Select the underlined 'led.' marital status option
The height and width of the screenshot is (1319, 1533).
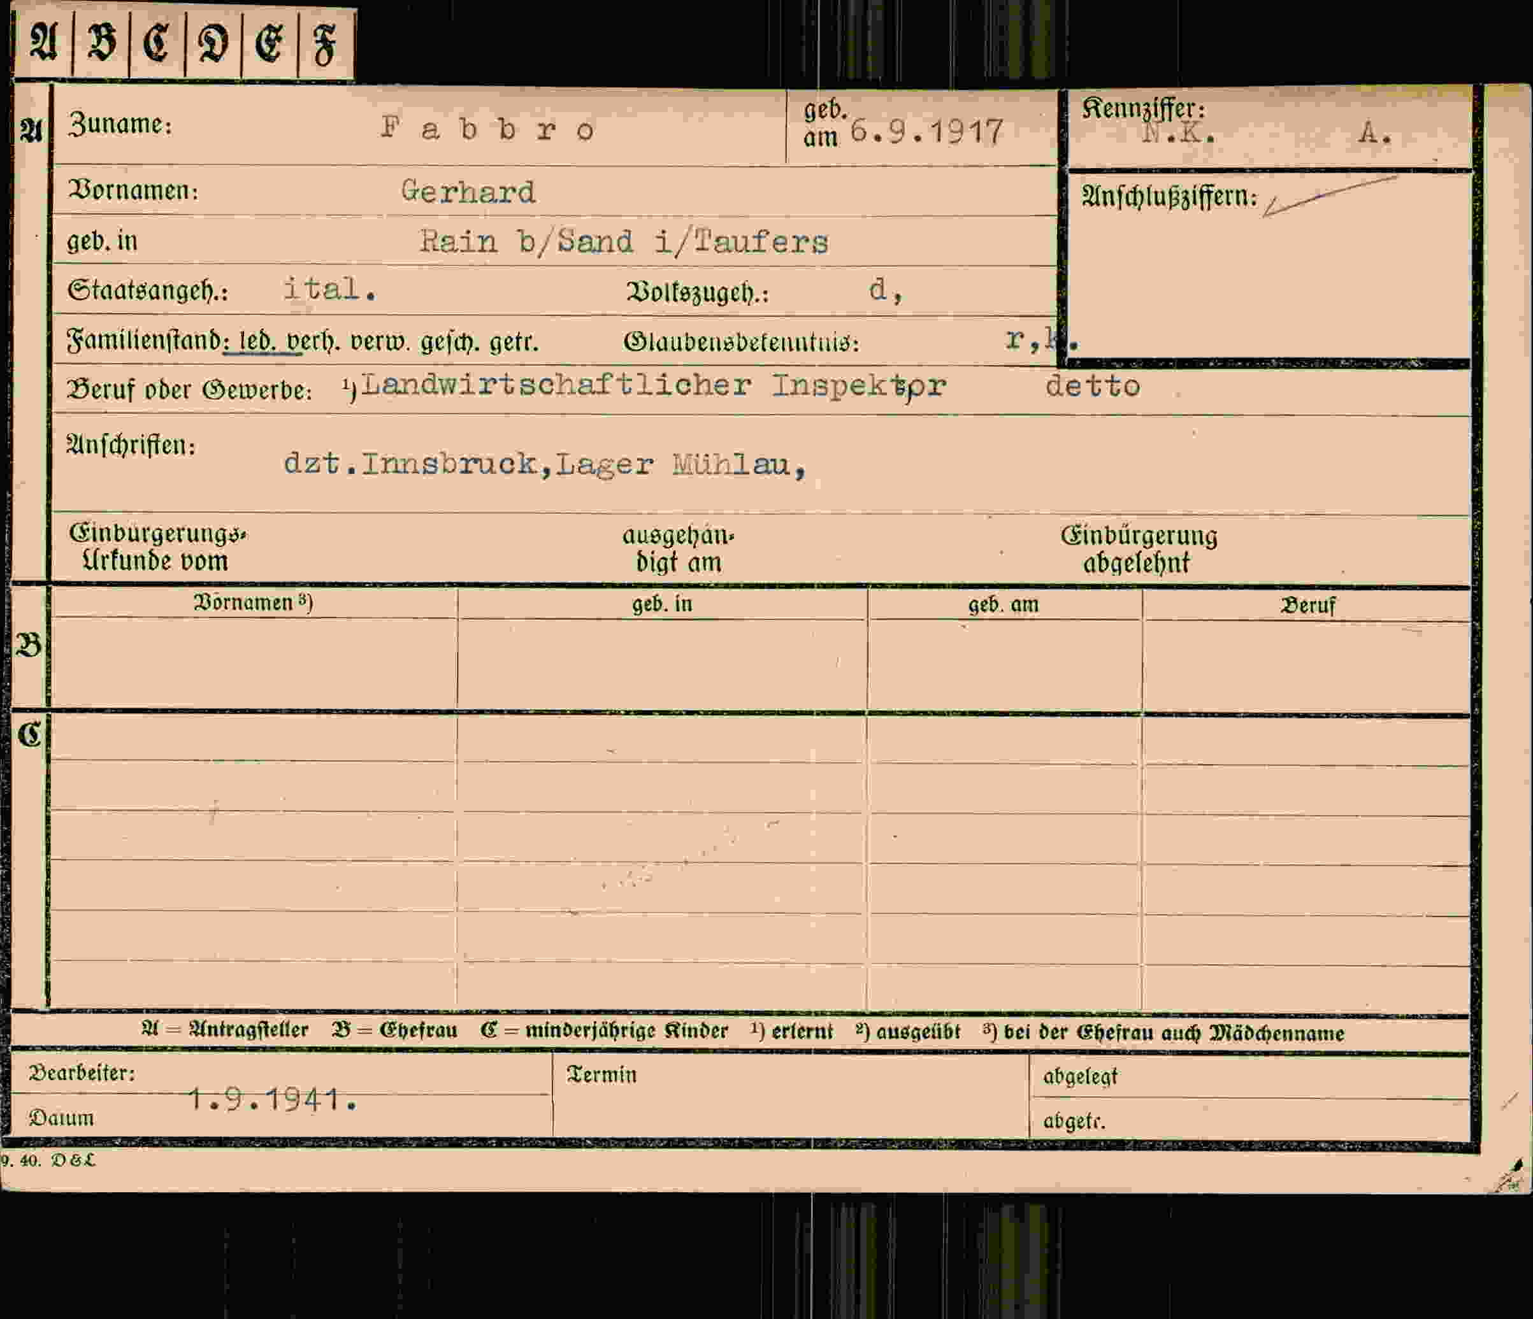pyautogui.click(x=258, y=341)
